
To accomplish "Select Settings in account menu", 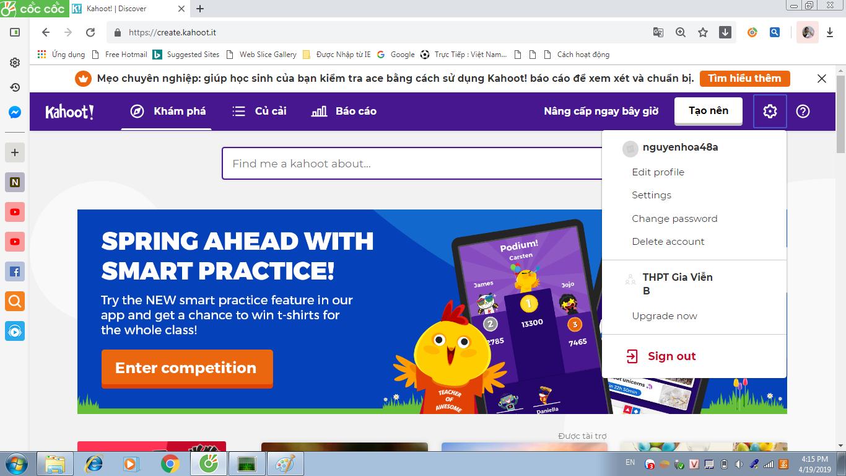I will coord(652,195).
